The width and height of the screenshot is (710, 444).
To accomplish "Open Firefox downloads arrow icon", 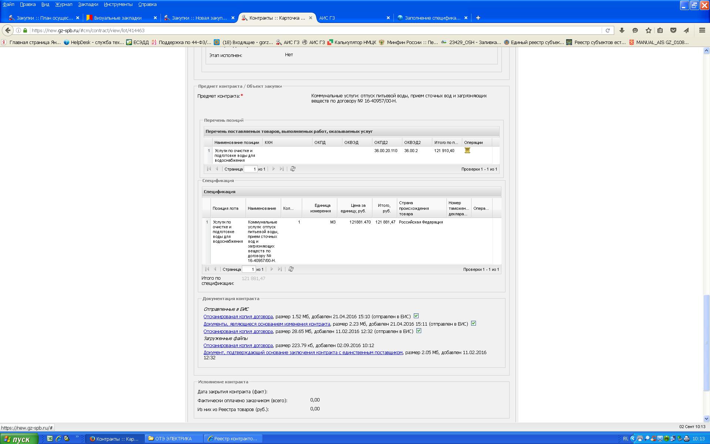I will (x=622, y=30).
